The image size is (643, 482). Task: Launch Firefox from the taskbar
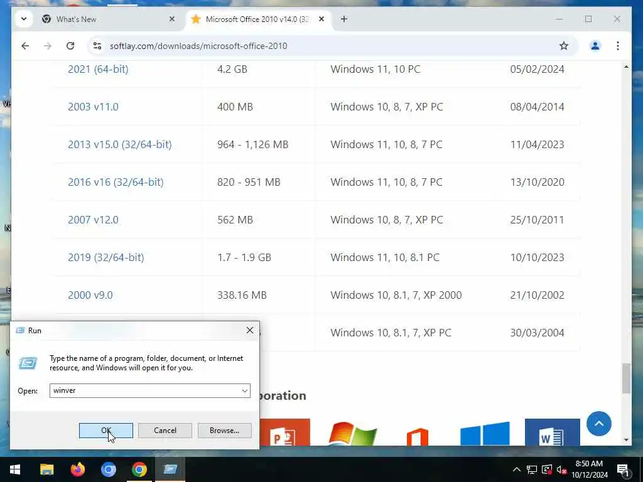click(77, 469)
